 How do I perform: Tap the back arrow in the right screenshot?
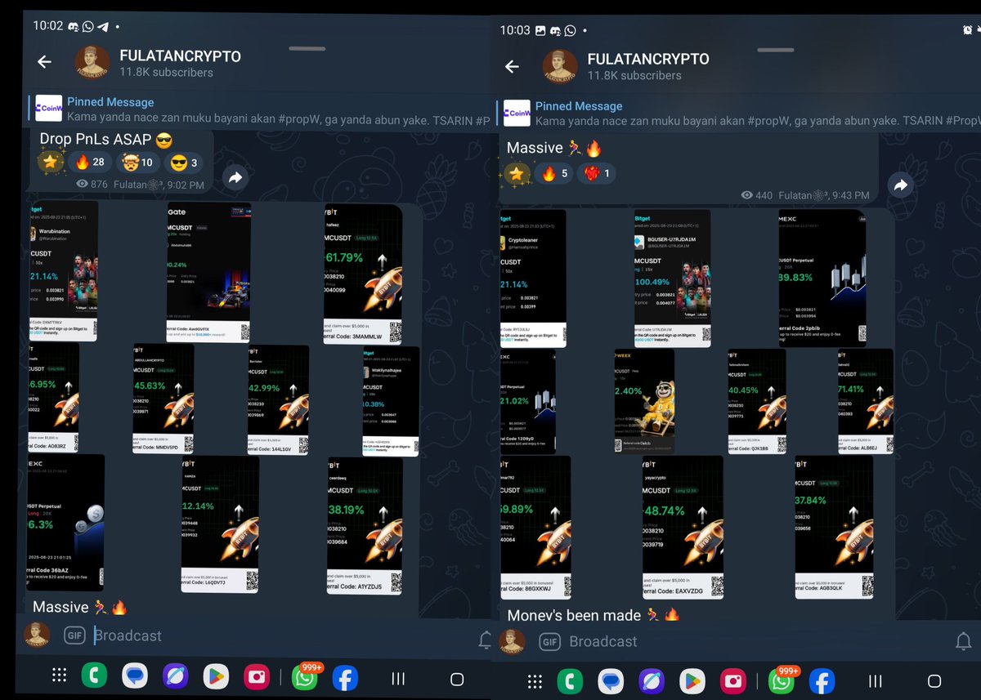512,67
